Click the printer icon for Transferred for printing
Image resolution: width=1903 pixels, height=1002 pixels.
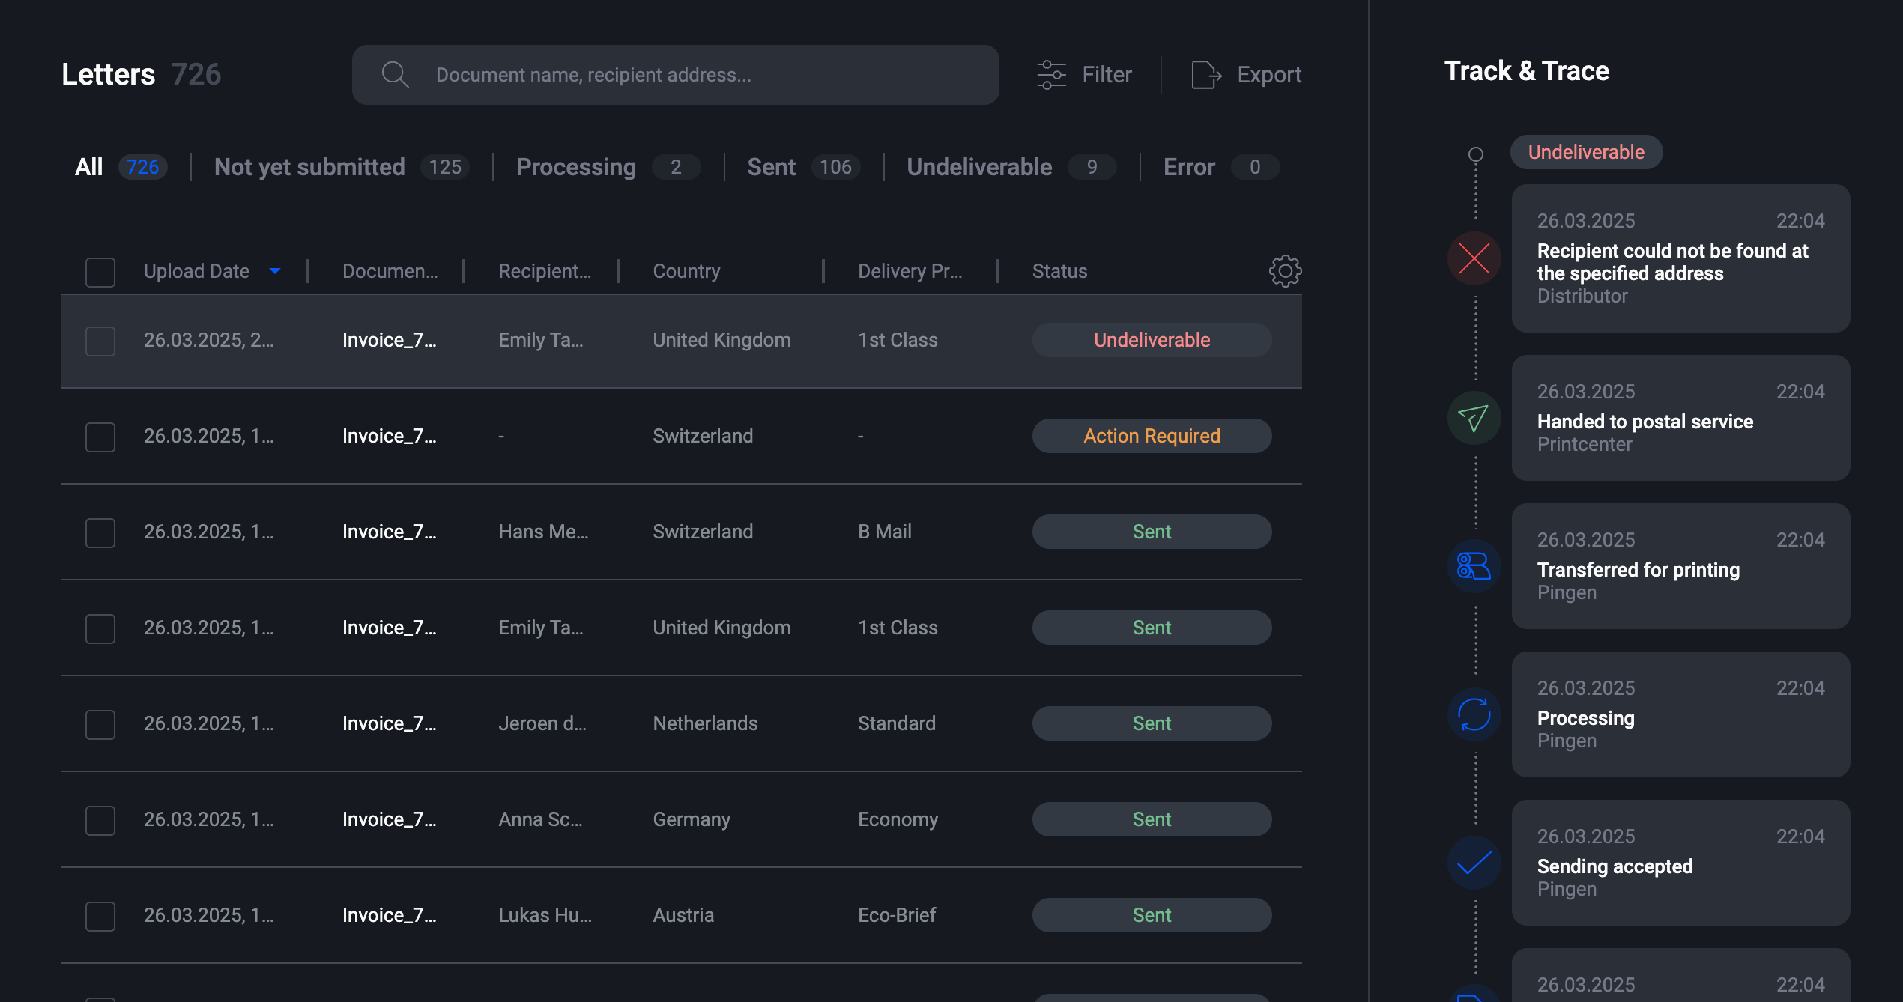(x=1474, y=566)
